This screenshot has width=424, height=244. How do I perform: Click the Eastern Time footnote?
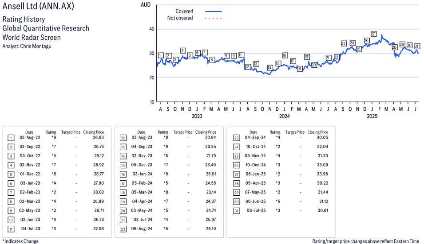pos(365,241)
